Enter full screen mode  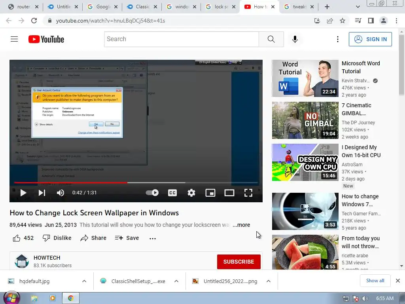click(x=248, y=193)
